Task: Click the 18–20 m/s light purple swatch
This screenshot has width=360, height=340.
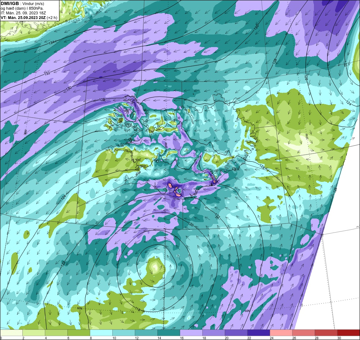Action: 214,333
